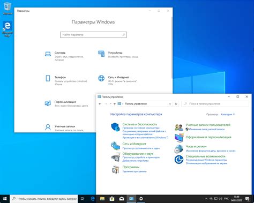The width and height of the screenshot is (254, 203).
Task: Click the Оформление и персонализация icon
Action: [179, 138]
